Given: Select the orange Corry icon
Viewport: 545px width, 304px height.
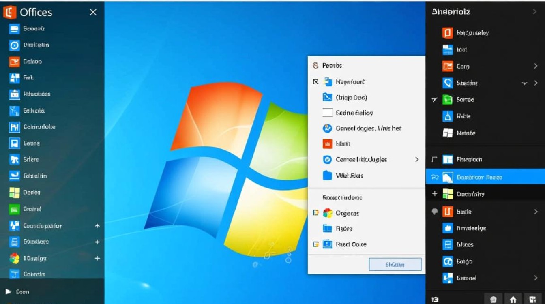Looking at the screenshot, I should coord(447,66).
